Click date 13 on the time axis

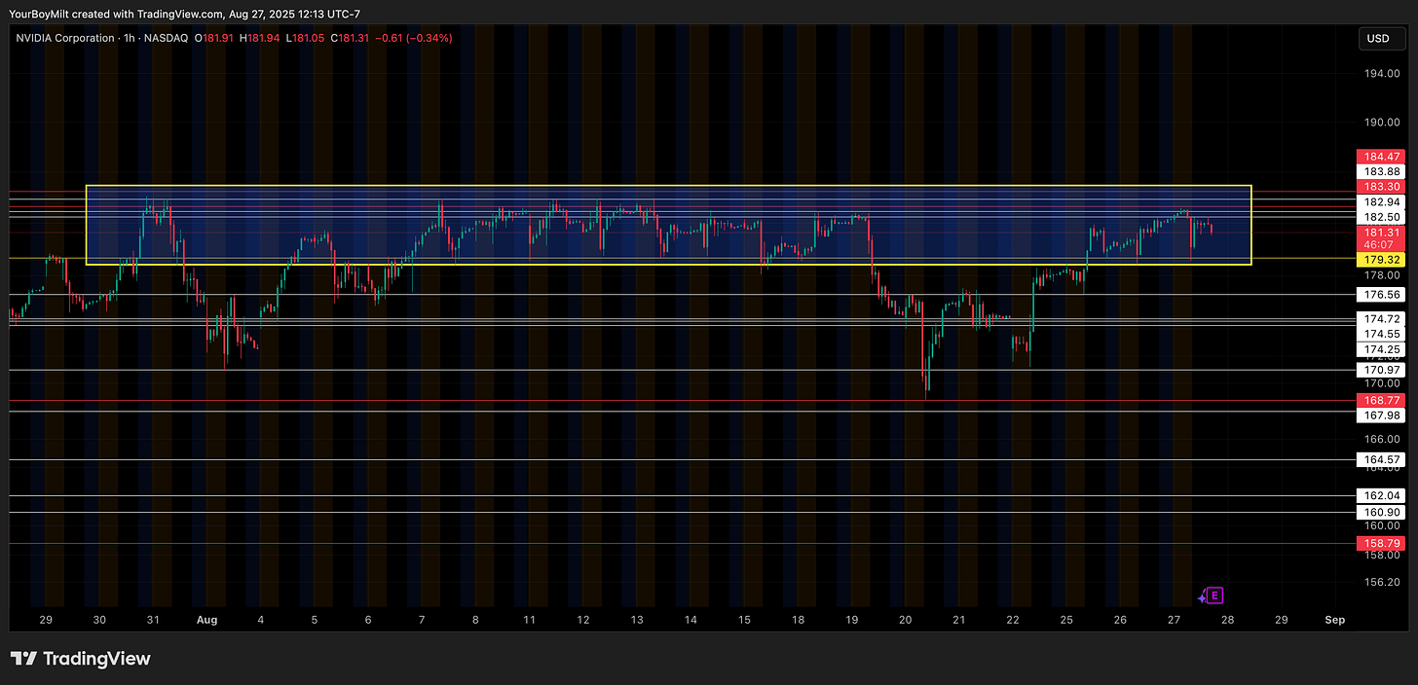637,620
